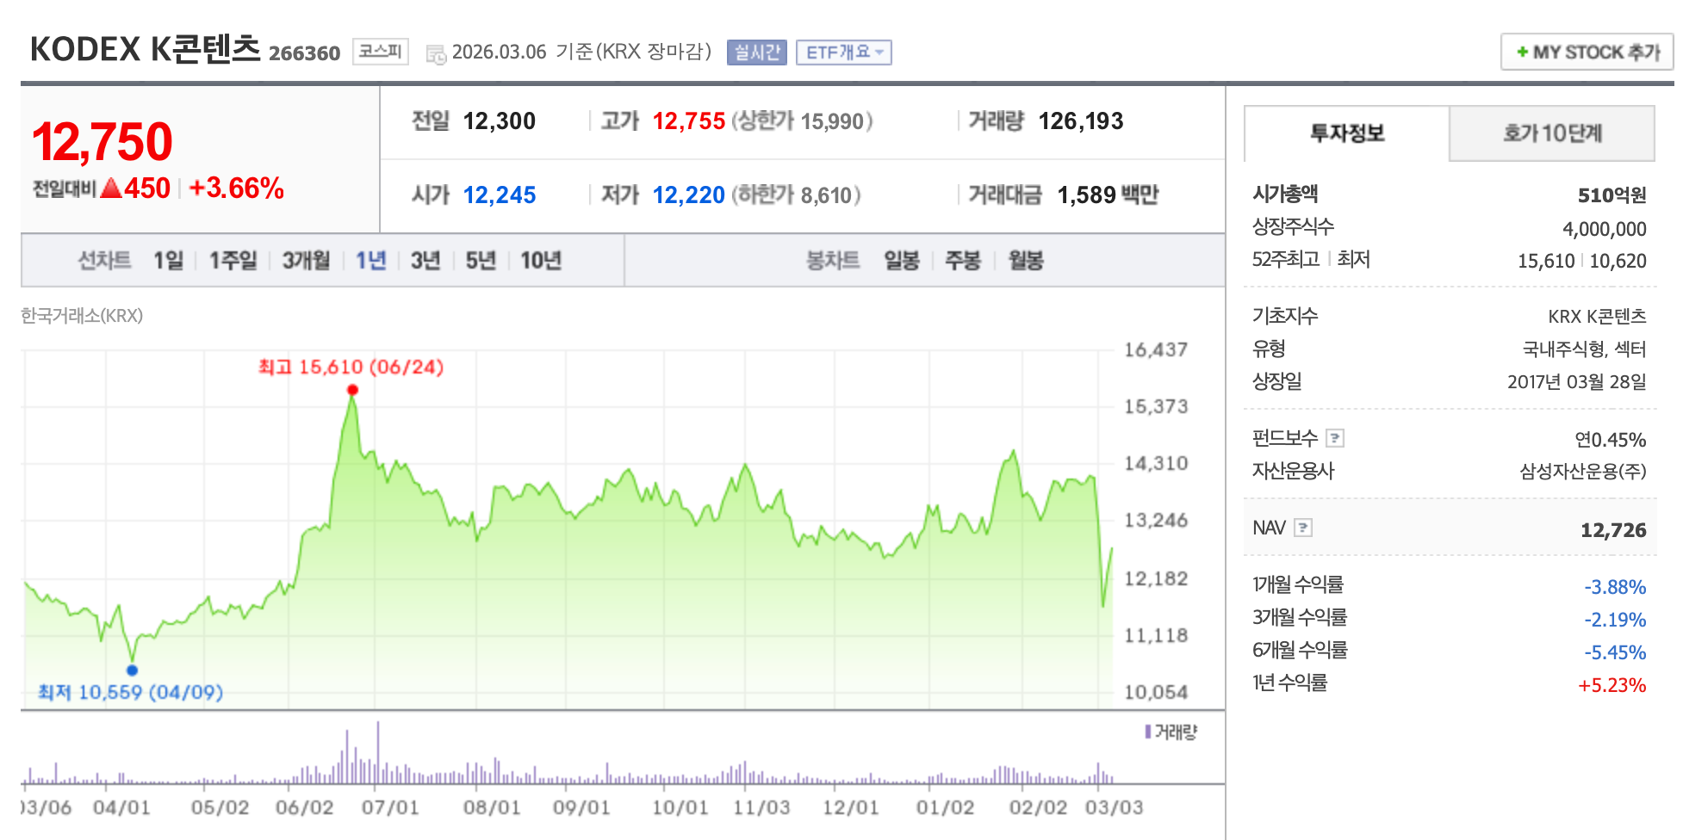Click the KODEX K콘텐츠 title

(x=146, y=49)
